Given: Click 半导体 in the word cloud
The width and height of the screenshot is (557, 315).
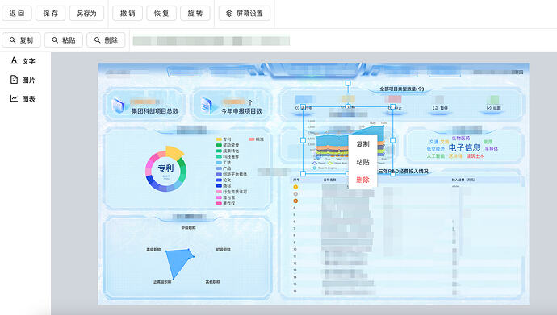Looking at the screenshot, I should 492,149.
